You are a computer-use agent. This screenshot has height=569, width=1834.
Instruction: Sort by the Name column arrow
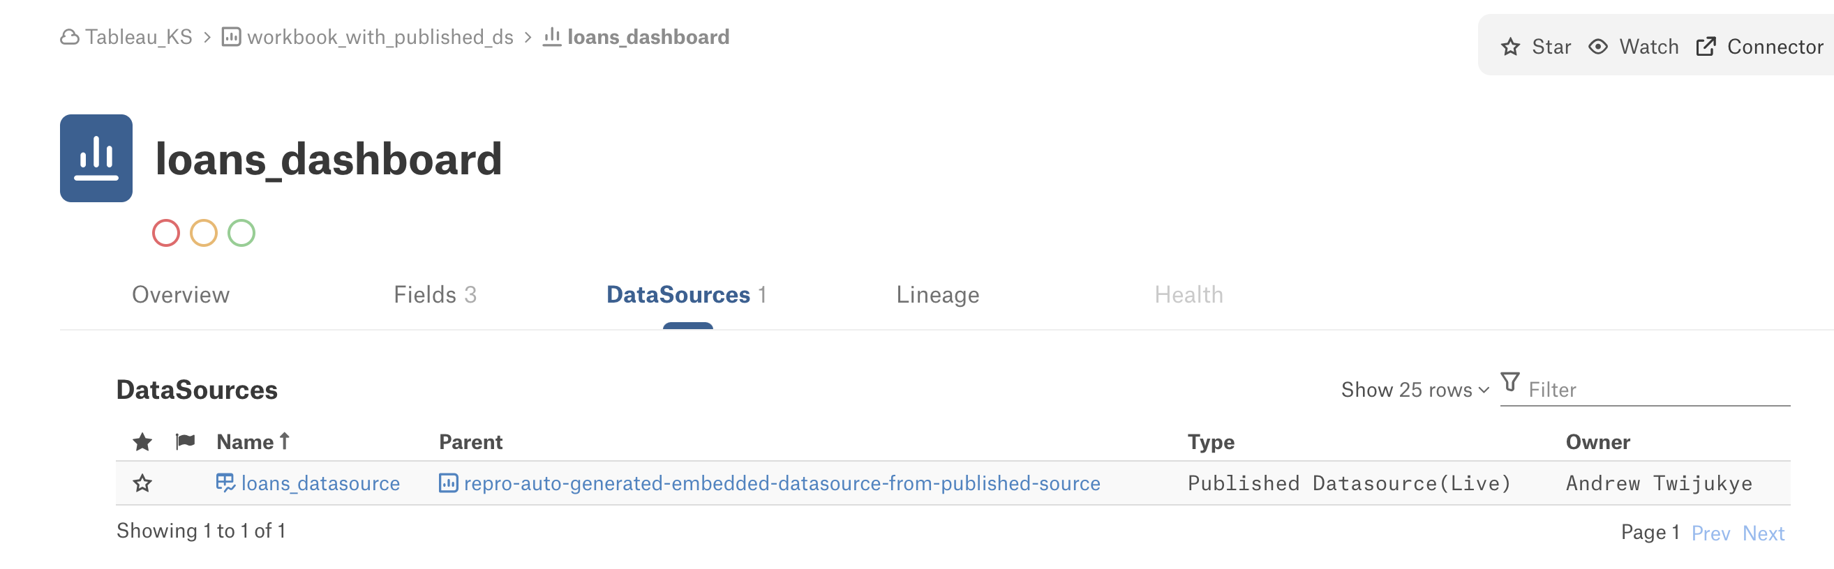(285, 441)
